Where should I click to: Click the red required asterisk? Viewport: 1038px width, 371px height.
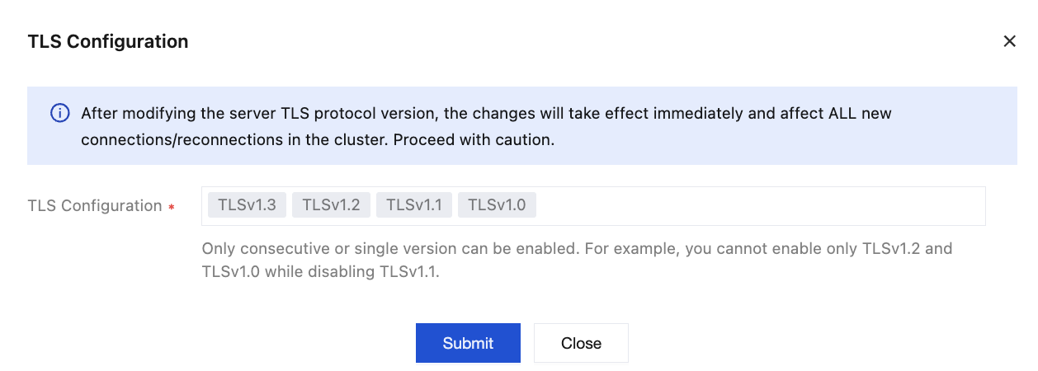[172, 207]
